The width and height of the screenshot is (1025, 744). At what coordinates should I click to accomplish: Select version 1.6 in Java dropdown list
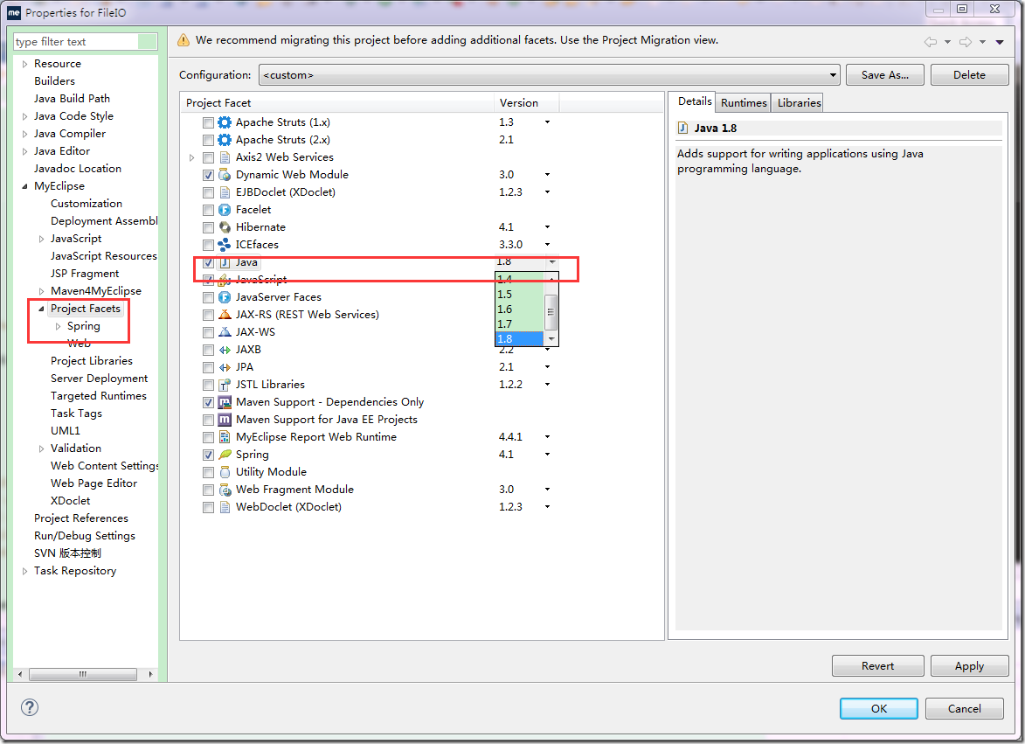pos(520,309)
